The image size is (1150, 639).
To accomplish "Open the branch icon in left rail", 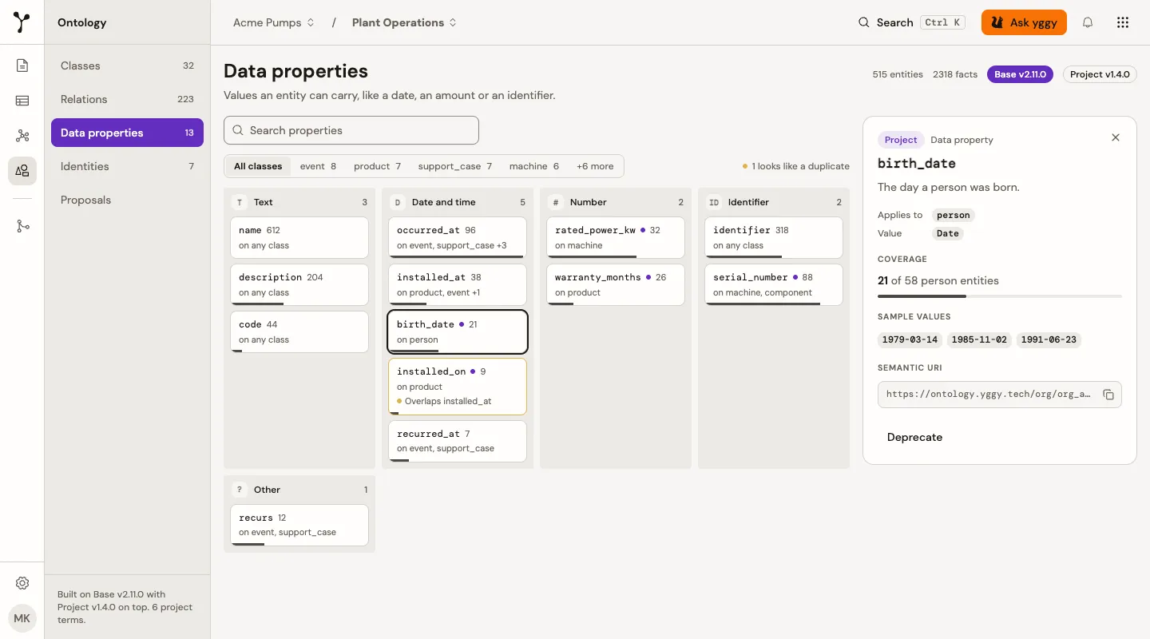I will click(22, 226).
